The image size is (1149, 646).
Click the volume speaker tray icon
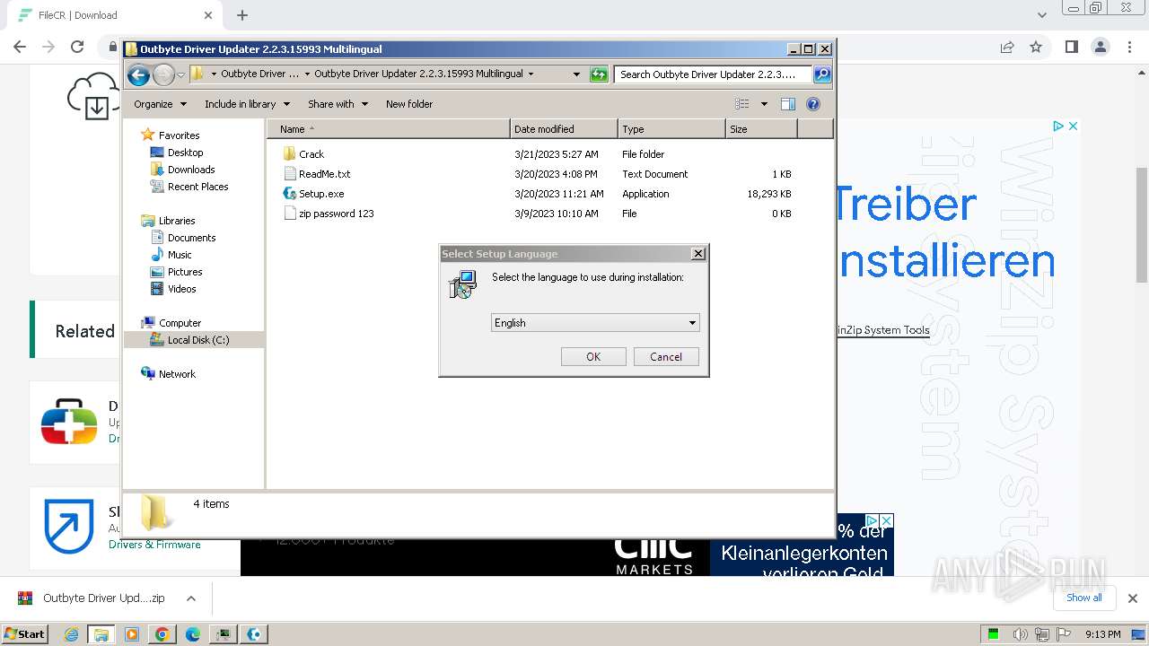(1021, 634)
